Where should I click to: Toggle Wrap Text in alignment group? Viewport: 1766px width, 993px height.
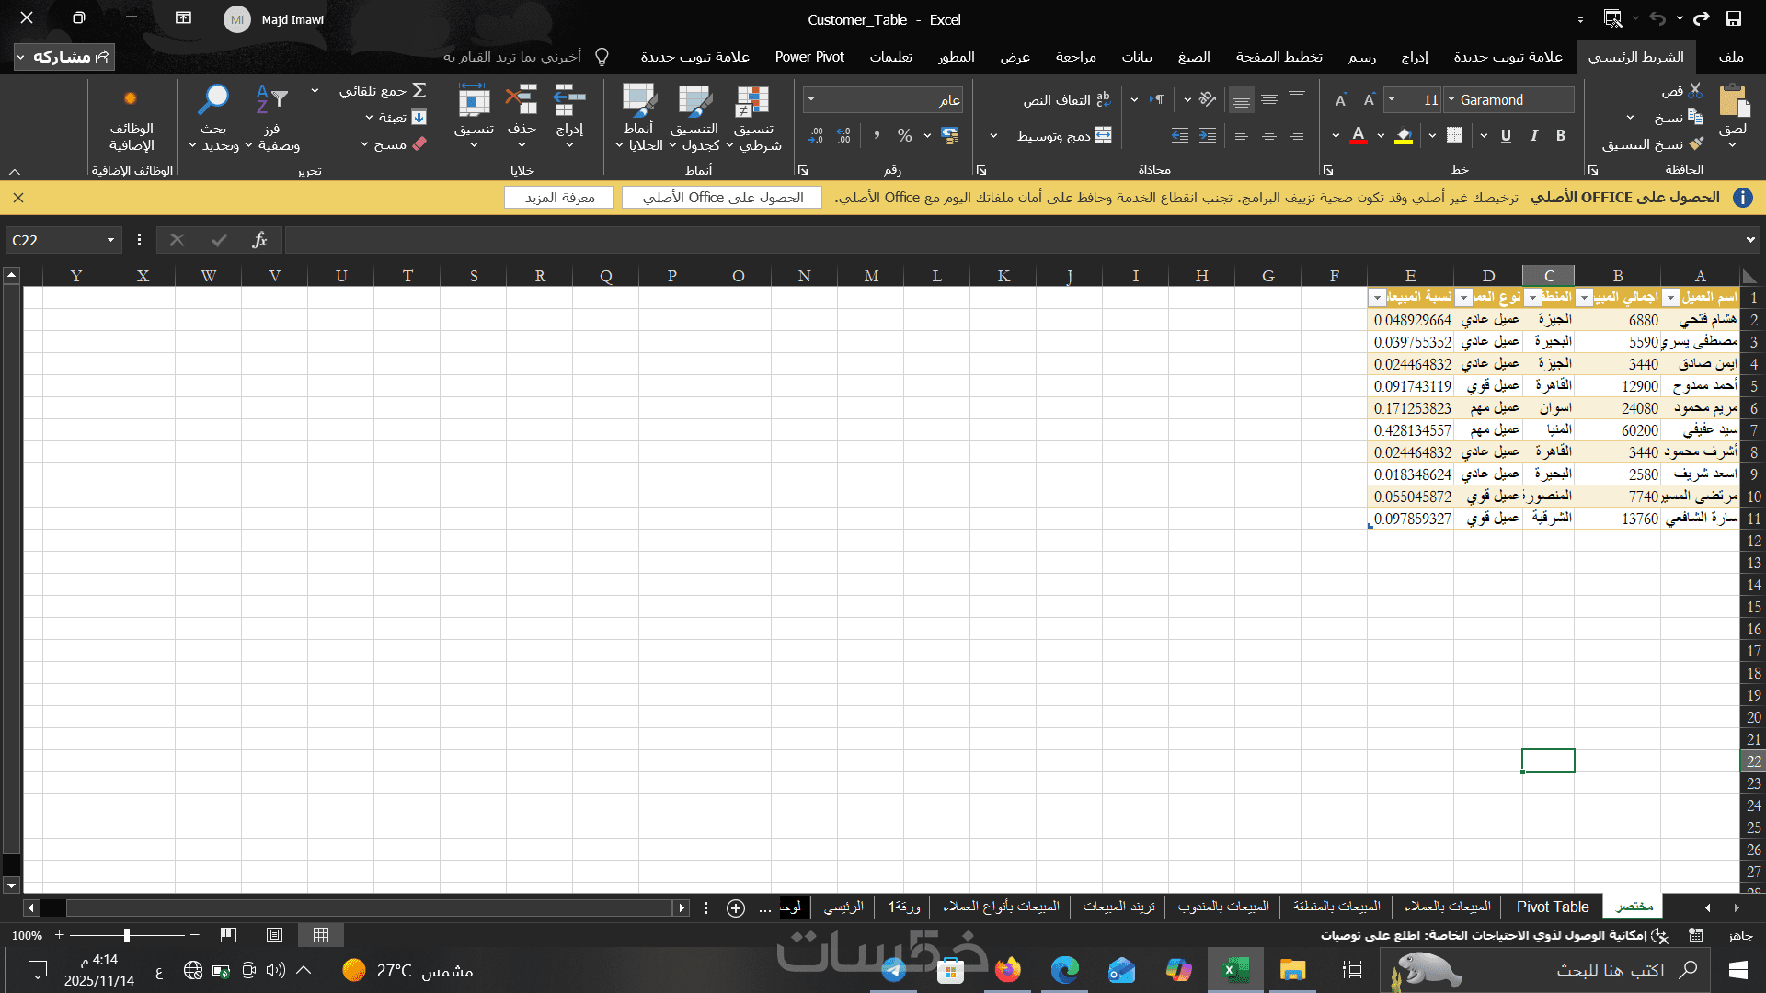(x=1067, y=99)
